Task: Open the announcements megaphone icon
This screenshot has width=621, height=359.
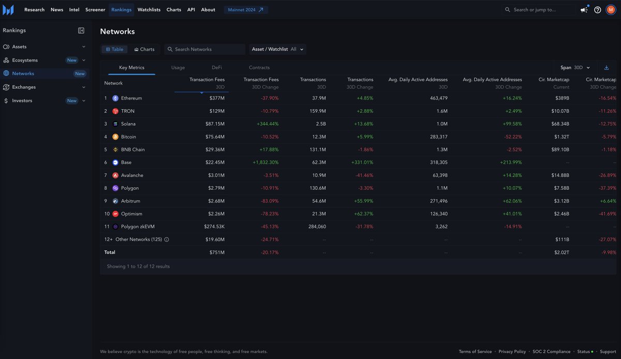Action: pos(584,9)
